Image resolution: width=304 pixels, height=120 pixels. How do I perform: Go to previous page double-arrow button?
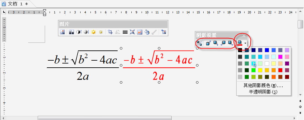click(x=300, y=101)
